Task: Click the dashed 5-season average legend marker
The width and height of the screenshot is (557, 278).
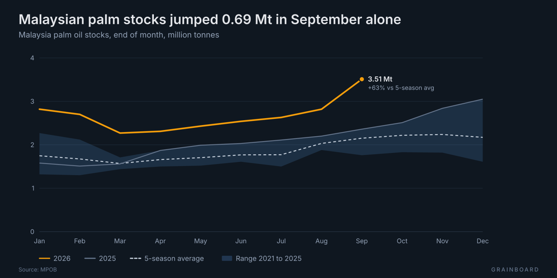Action: pos(135,259)
